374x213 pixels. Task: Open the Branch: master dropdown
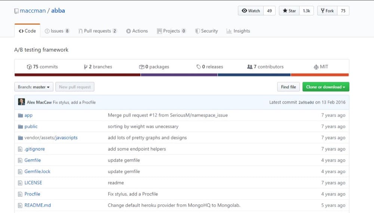[x=34, y=87]
